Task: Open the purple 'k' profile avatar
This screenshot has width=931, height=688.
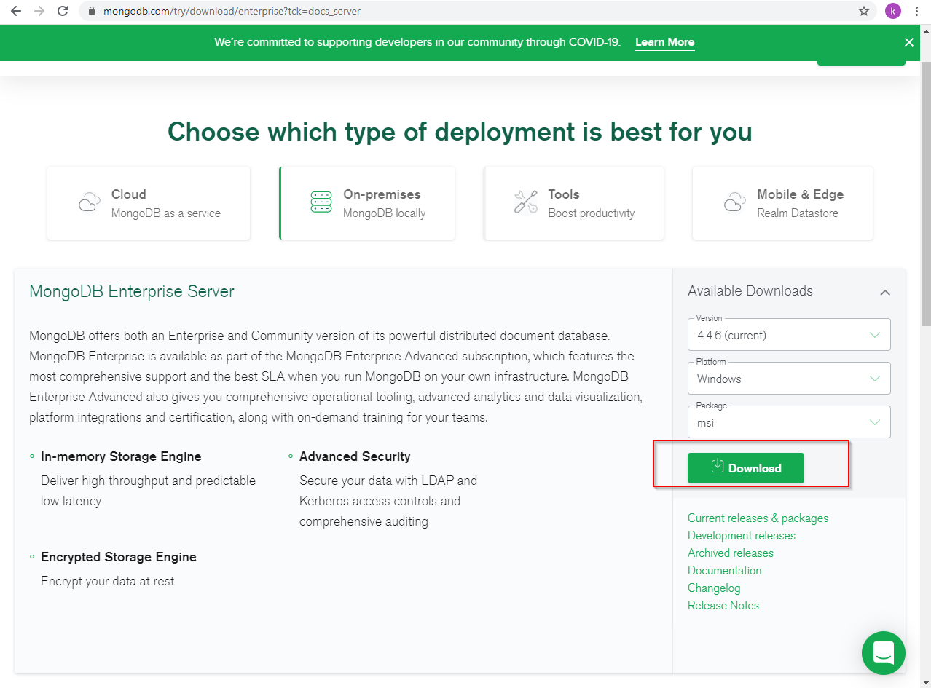Action: 893,11
